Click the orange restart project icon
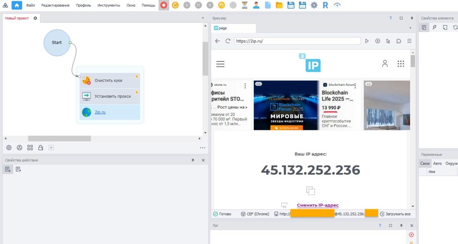 tap(175, 5)
